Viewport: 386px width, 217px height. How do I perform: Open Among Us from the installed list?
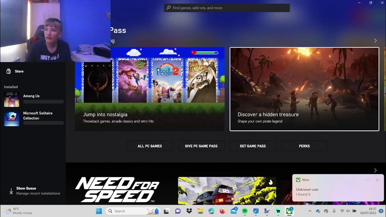tap(33, 99)
